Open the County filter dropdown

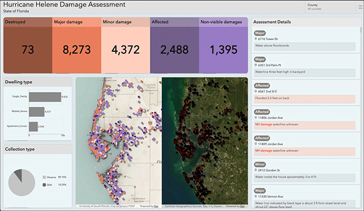330,7
